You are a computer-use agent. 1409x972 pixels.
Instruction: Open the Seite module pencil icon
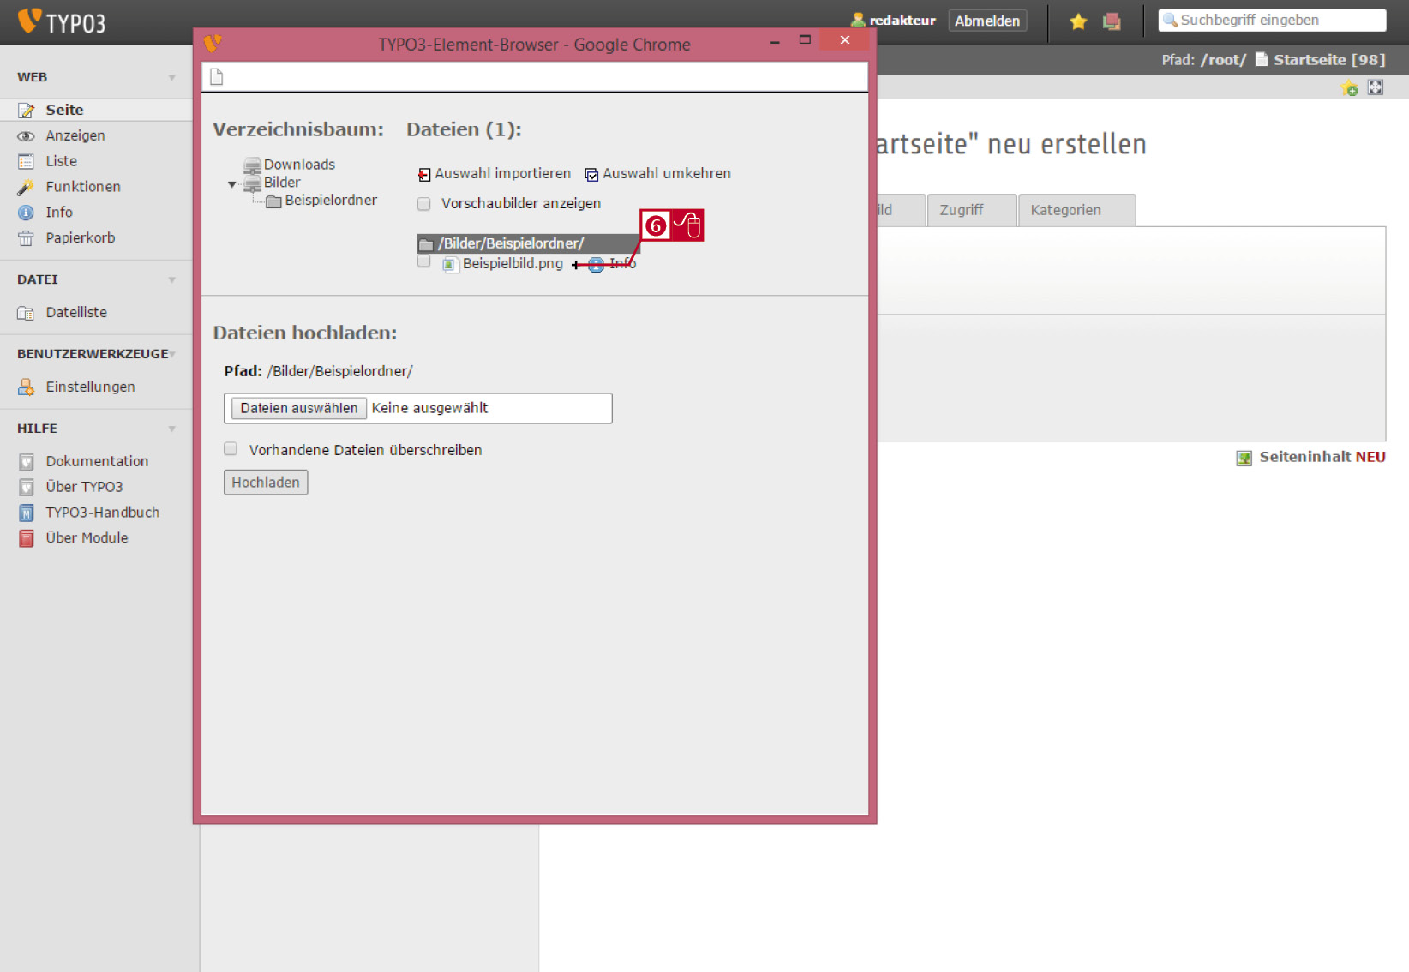pyautogui.click(x=27, y=110)
